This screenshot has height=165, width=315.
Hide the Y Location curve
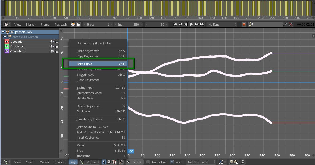click(x=7, y=46)
